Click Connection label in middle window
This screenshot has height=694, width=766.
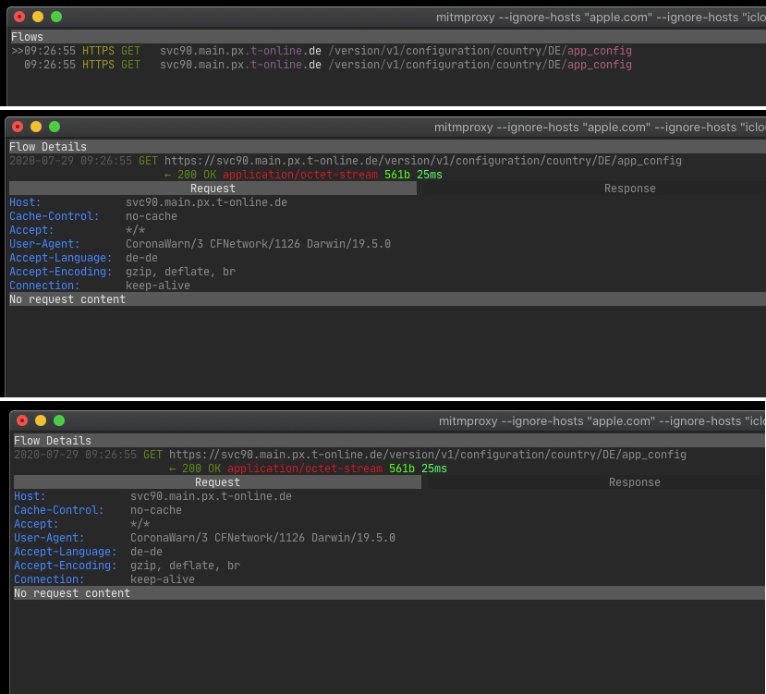pos(44,286)
